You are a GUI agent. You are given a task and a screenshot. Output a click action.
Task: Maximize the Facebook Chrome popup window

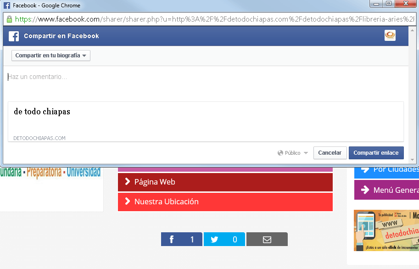(389, 4)
